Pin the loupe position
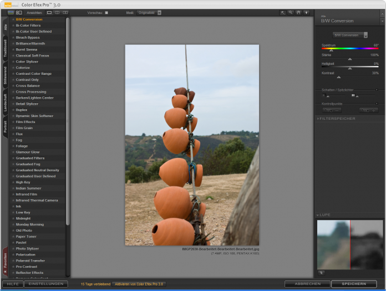Screen dimensions: 386x291 (x=321, y=272)
